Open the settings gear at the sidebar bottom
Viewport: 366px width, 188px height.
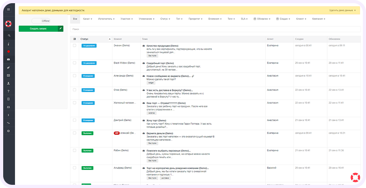pyautogui.click(x=8, y=131)
